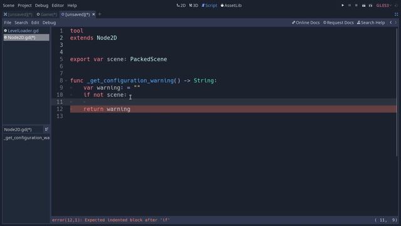
Task: Open the Editor menu
Action: (x=58, y=6)
